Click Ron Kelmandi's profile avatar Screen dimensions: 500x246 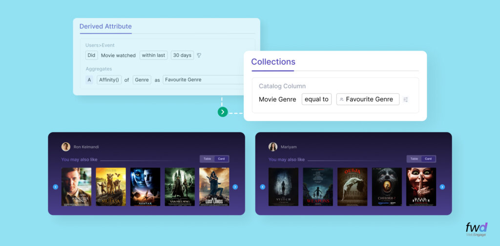(65, 147)
